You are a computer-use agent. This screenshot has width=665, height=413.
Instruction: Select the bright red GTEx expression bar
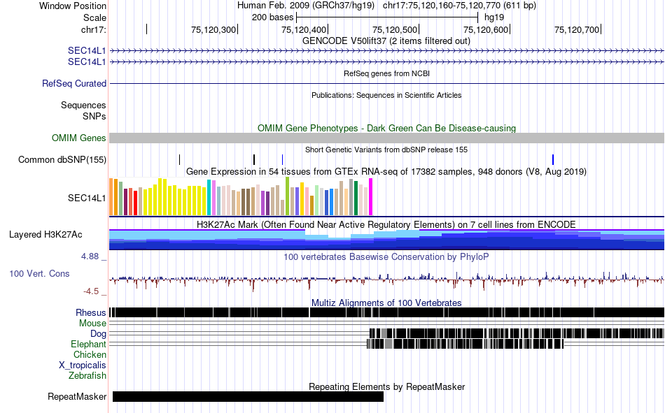[135, 203]
